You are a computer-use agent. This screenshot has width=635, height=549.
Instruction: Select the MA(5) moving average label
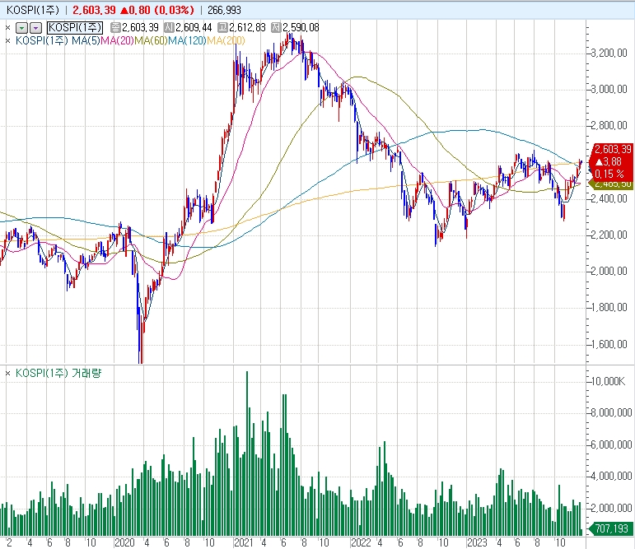(x=86, y=40)
